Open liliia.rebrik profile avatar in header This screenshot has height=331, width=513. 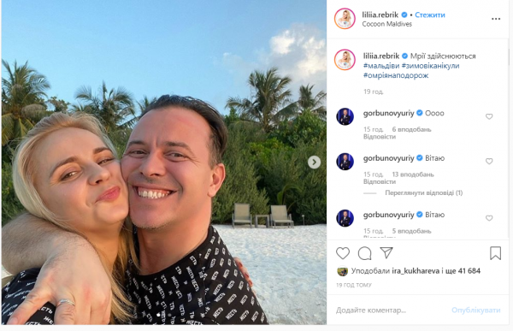tap(345, 19)
